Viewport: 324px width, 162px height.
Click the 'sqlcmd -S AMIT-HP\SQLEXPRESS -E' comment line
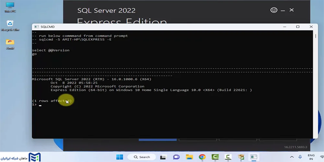[x=72, y=39]
